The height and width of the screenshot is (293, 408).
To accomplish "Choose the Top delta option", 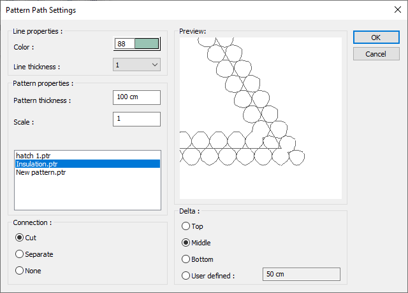I will point(186,226).
